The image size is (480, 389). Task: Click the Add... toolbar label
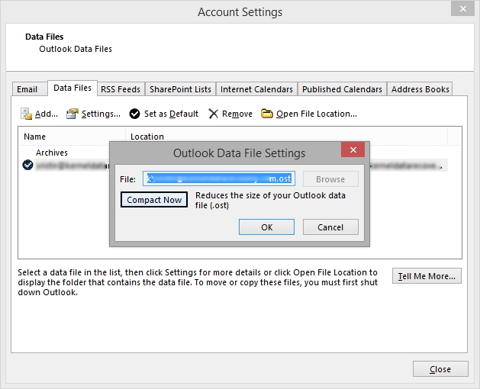click(x=47, y=114)
